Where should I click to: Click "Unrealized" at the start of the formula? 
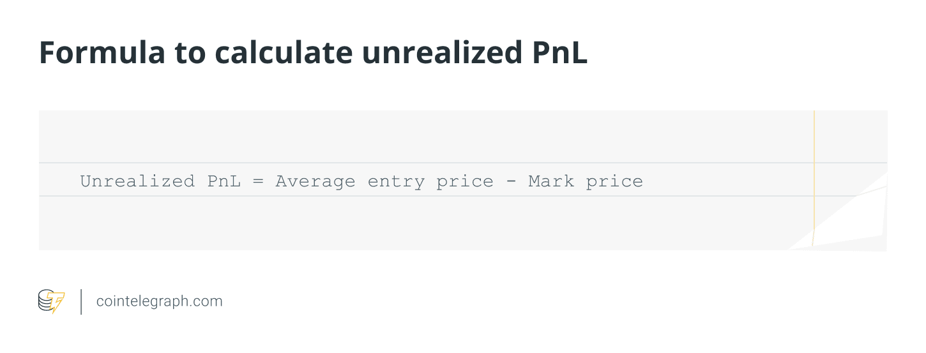point(137,181)
